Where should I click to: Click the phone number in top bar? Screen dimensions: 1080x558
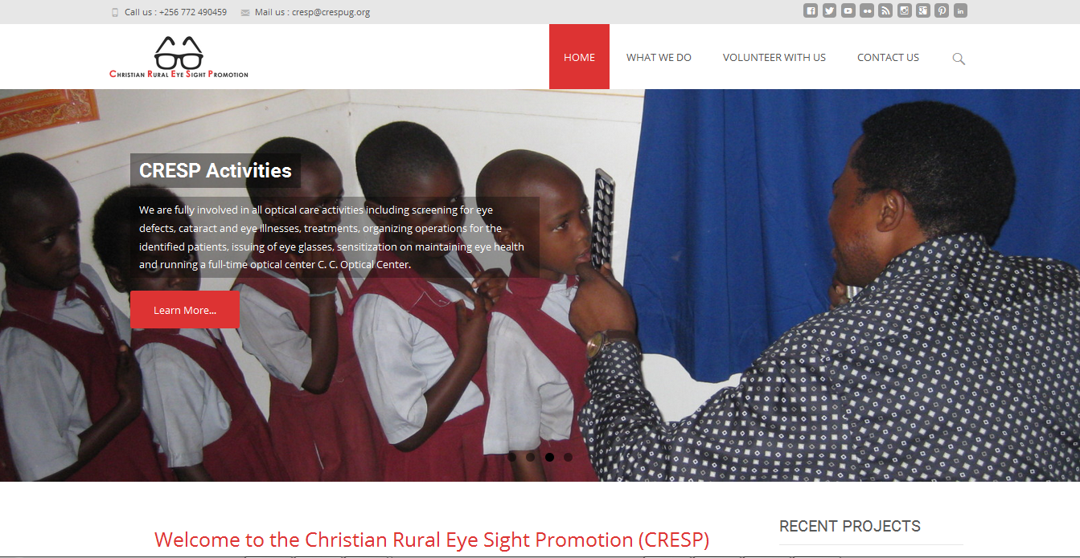(192, 12)
